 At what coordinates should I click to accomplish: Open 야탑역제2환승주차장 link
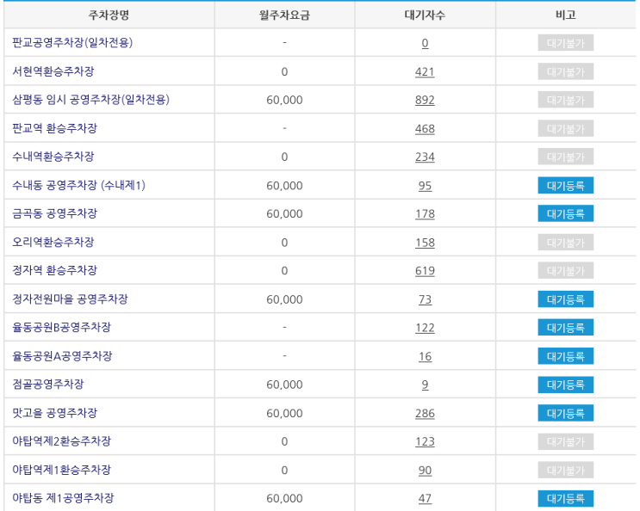point(62,441)
